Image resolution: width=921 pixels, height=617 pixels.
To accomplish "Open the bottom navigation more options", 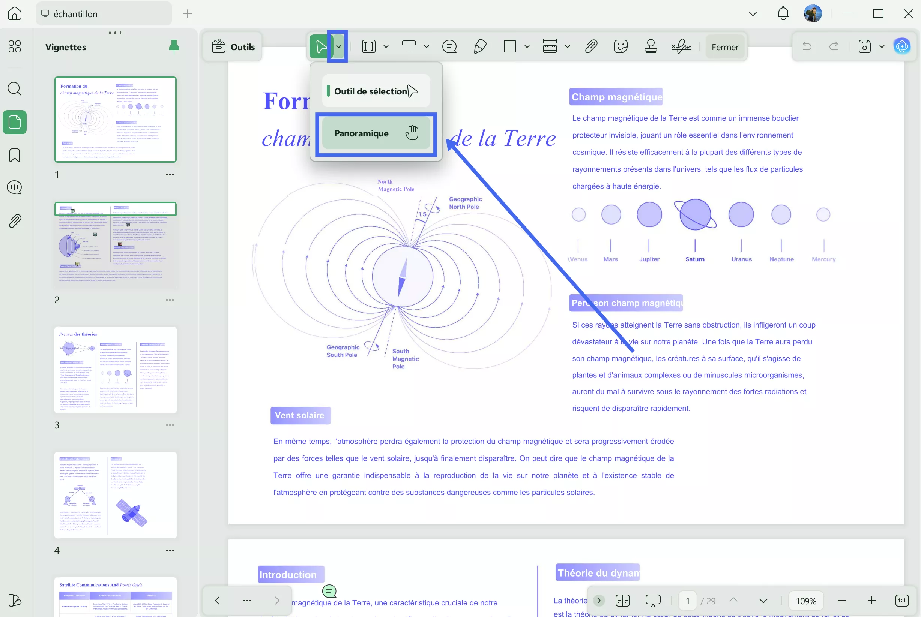I will (247, 600).
